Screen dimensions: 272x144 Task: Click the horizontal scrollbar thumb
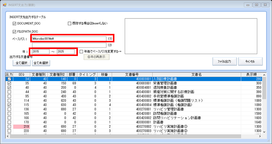[125, 136]
